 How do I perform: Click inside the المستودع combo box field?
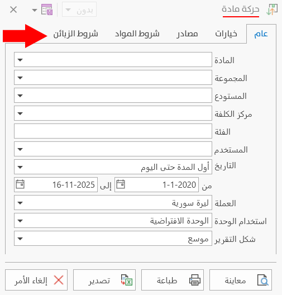coord(113,96)
